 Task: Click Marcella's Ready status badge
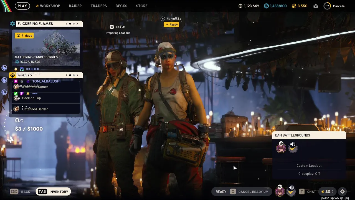pyautogui.click(x=171, y=24)
